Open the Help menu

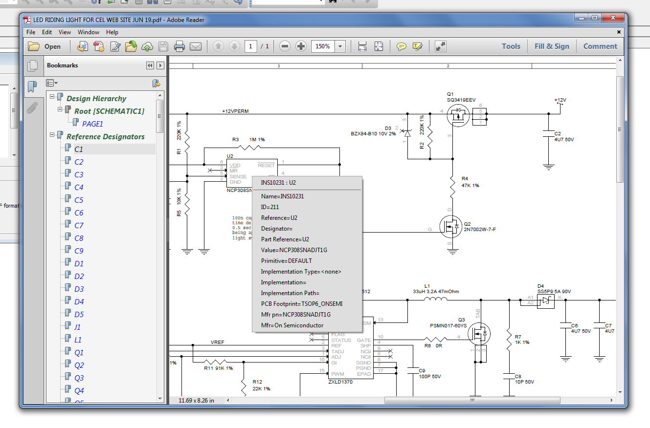coord(112,32)
